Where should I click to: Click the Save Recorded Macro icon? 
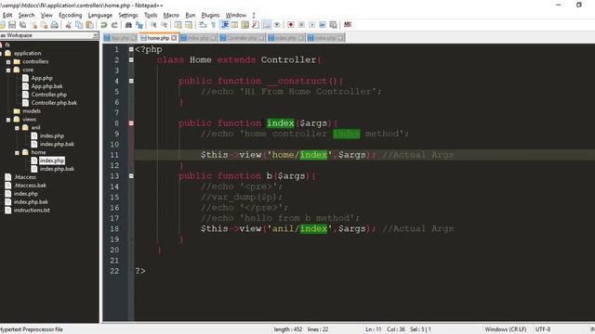pos(333,25)
